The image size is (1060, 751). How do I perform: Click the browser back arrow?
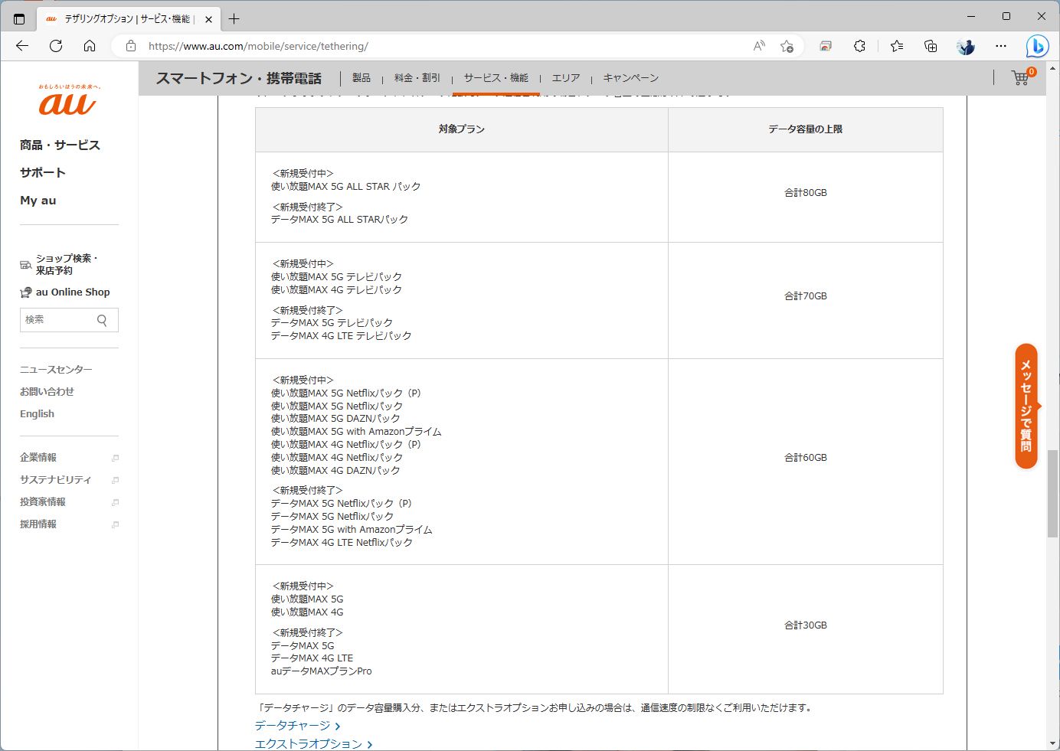22,46
